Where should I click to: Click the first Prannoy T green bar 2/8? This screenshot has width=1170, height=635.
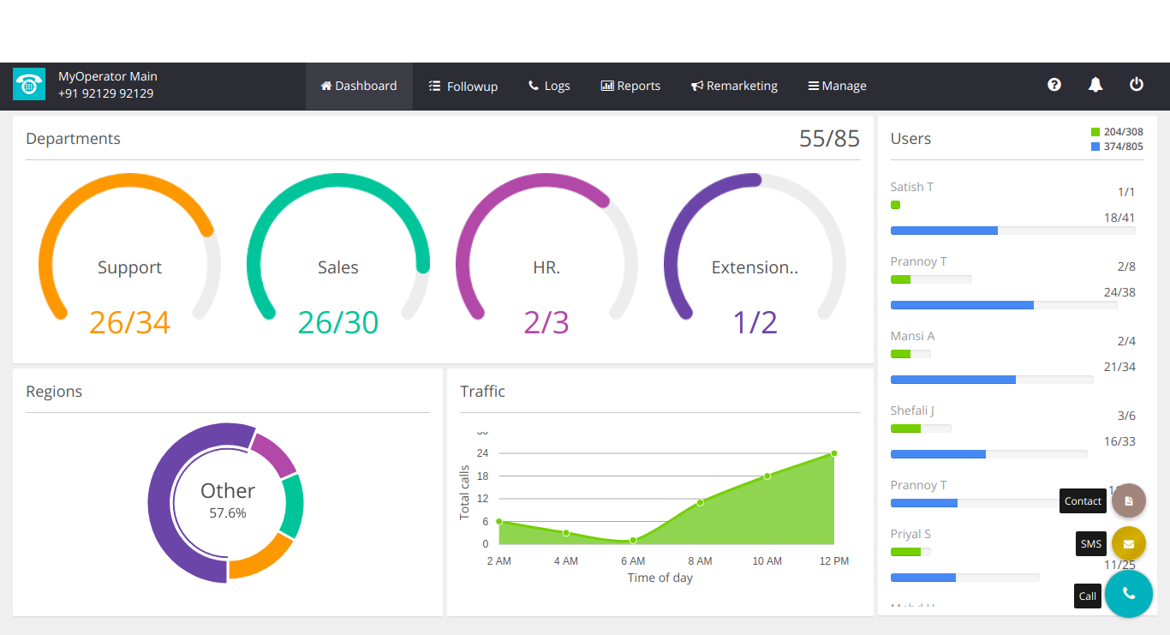pos(931,279)
